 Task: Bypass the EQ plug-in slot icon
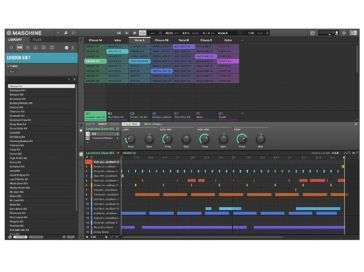tap(88, 134)
